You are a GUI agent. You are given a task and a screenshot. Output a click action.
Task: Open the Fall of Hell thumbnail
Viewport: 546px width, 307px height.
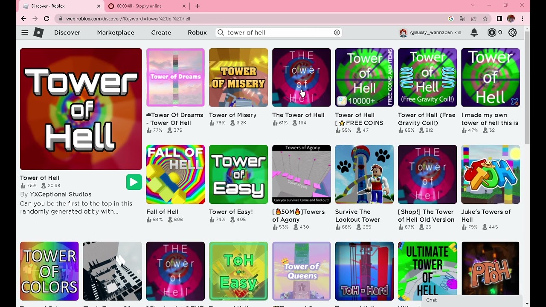[175, 174]
